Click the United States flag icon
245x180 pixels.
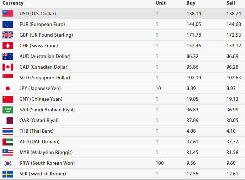pos(8,14)
